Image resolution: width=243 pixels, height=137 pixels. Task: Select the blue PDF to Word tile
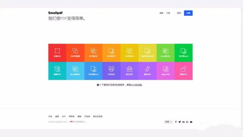[93, 71]
